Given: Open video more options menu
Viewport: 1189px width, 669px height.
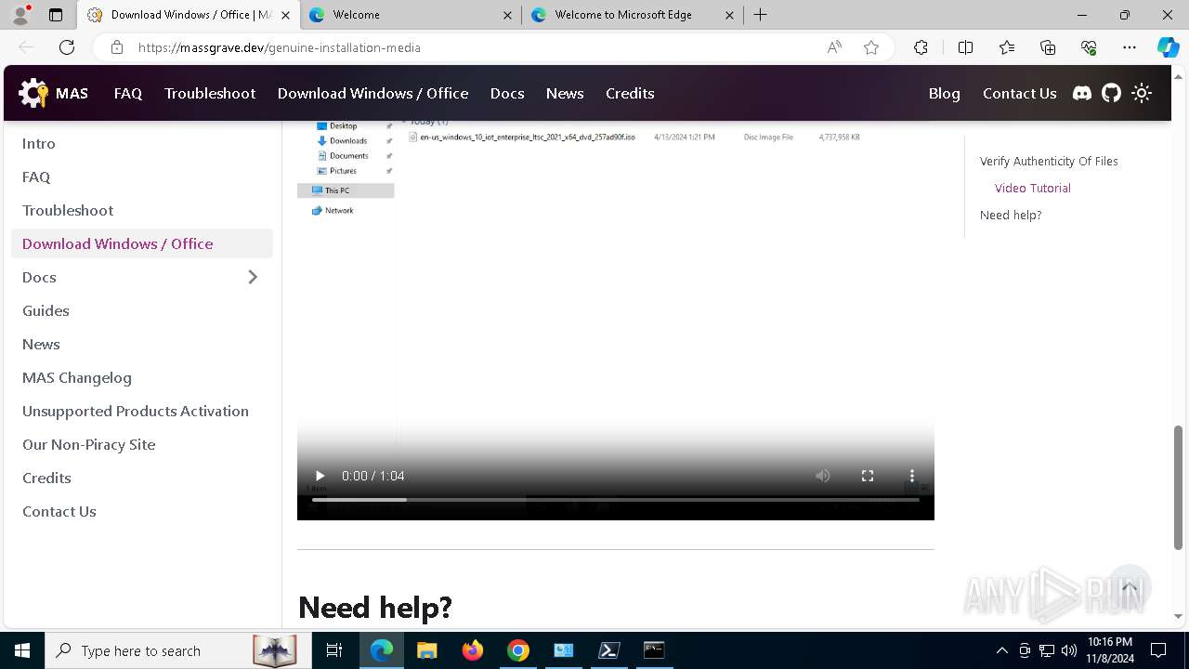Looking at the screenshot, I should tap(912, 476).
